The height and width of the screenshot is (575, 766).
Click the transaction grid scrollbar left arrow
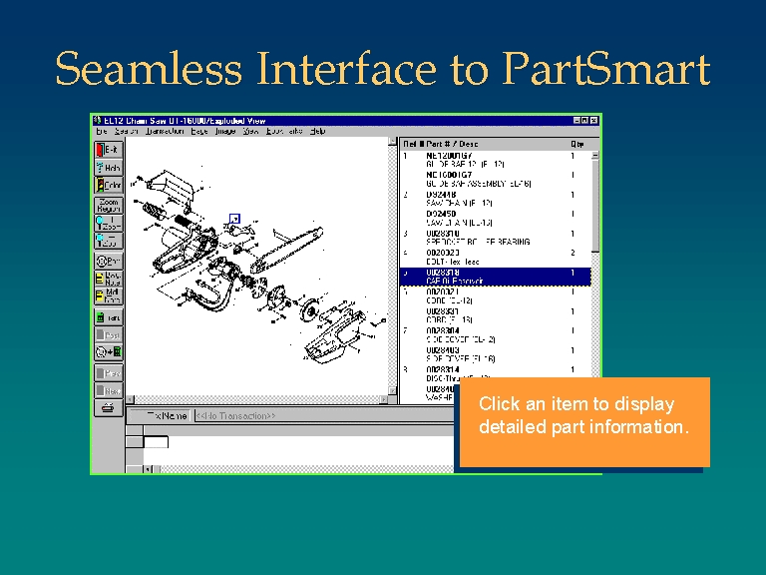(148, 469)
